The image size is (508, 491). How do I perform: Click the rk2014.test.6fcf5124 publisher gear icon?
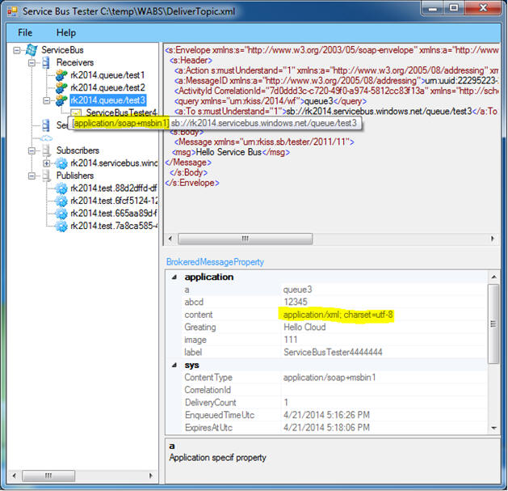pos(61,201)
